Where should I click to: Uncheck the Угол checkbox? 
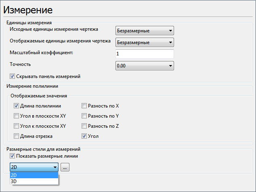pos(84,136)
